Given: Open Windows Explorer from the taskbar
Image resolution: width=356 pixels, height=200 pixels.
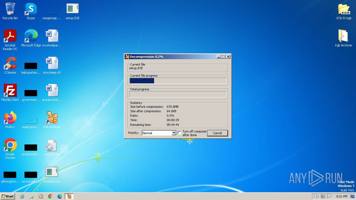Looking at the screenshot, I should pos(31,196).
